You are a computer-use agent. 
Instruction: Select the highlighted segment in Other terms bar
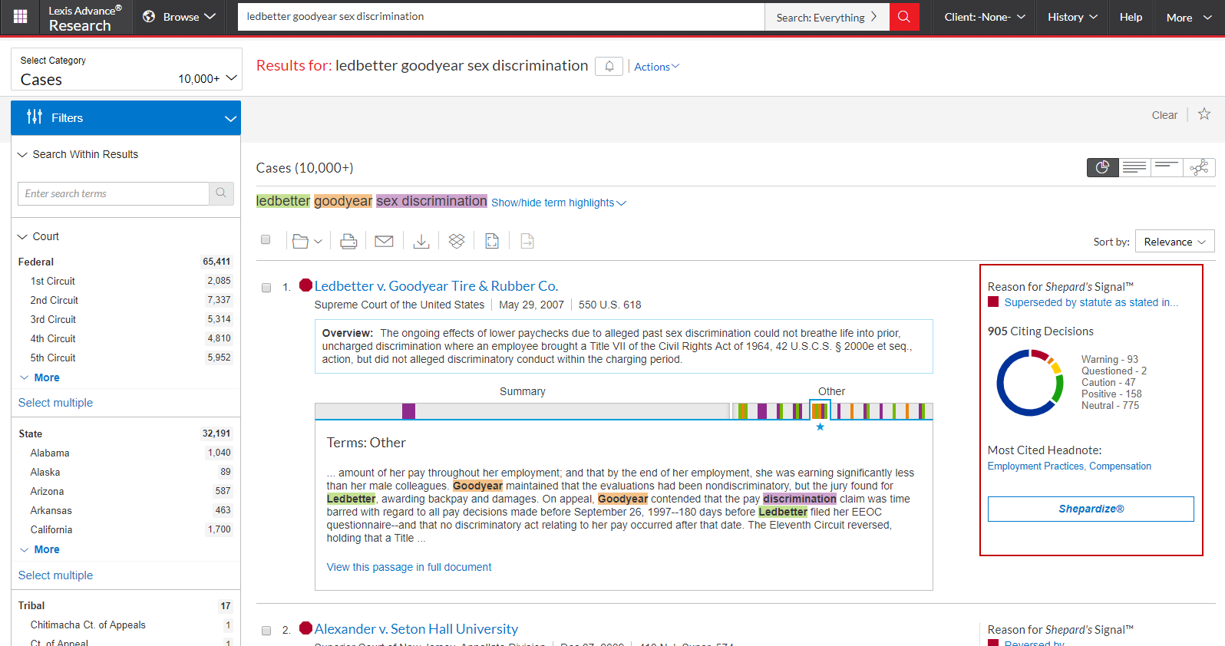820,410
